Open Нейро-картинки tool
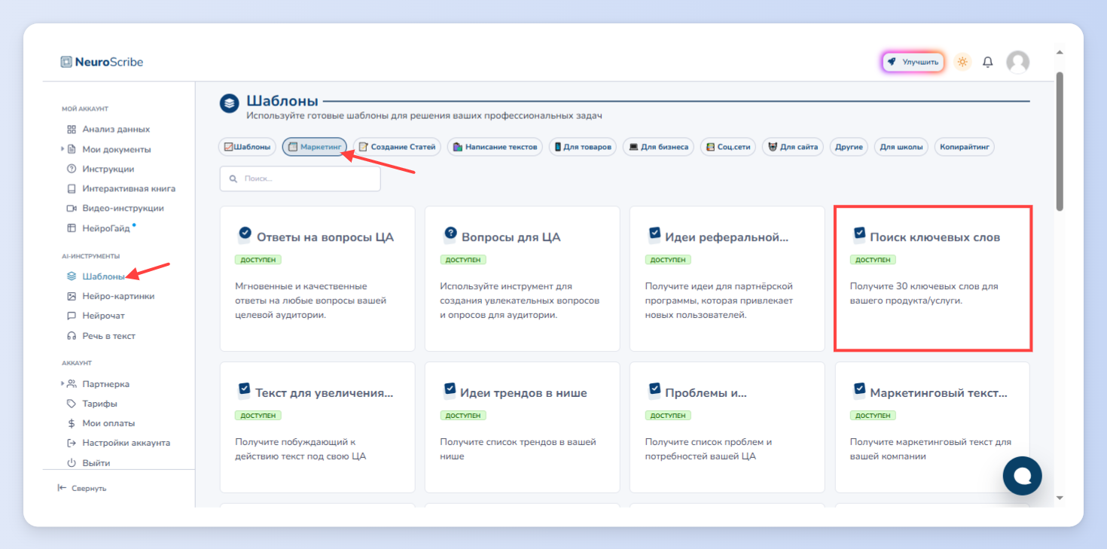Viewport: 1107px width, 549px height. click(x=118, y=296)
